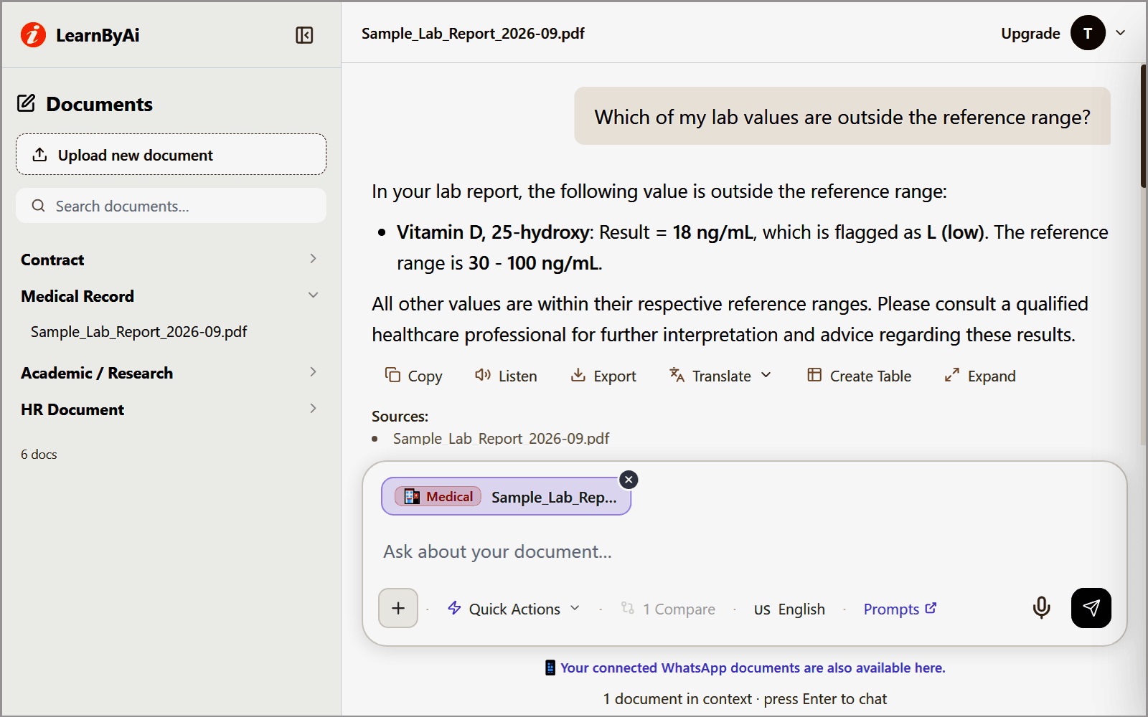Open account dropdown chevron
The width and height of the screenshot is (1148, 717).
pos(1121,33)
